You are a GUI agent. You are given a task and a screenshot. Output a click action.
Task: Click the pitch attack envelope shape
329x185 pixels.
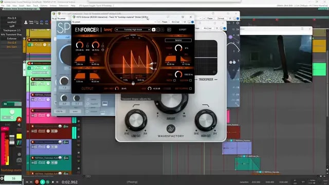tap(80, 59)
